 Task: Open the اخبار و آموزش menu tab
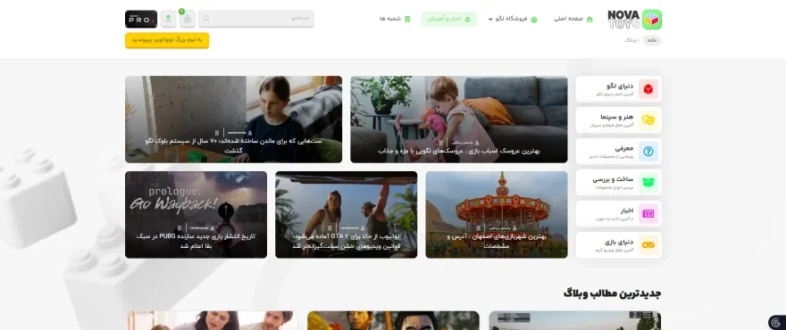[x=449, y=19]
